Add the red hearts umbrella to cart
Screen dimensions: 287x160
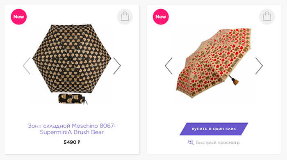(x=267, y=17)
